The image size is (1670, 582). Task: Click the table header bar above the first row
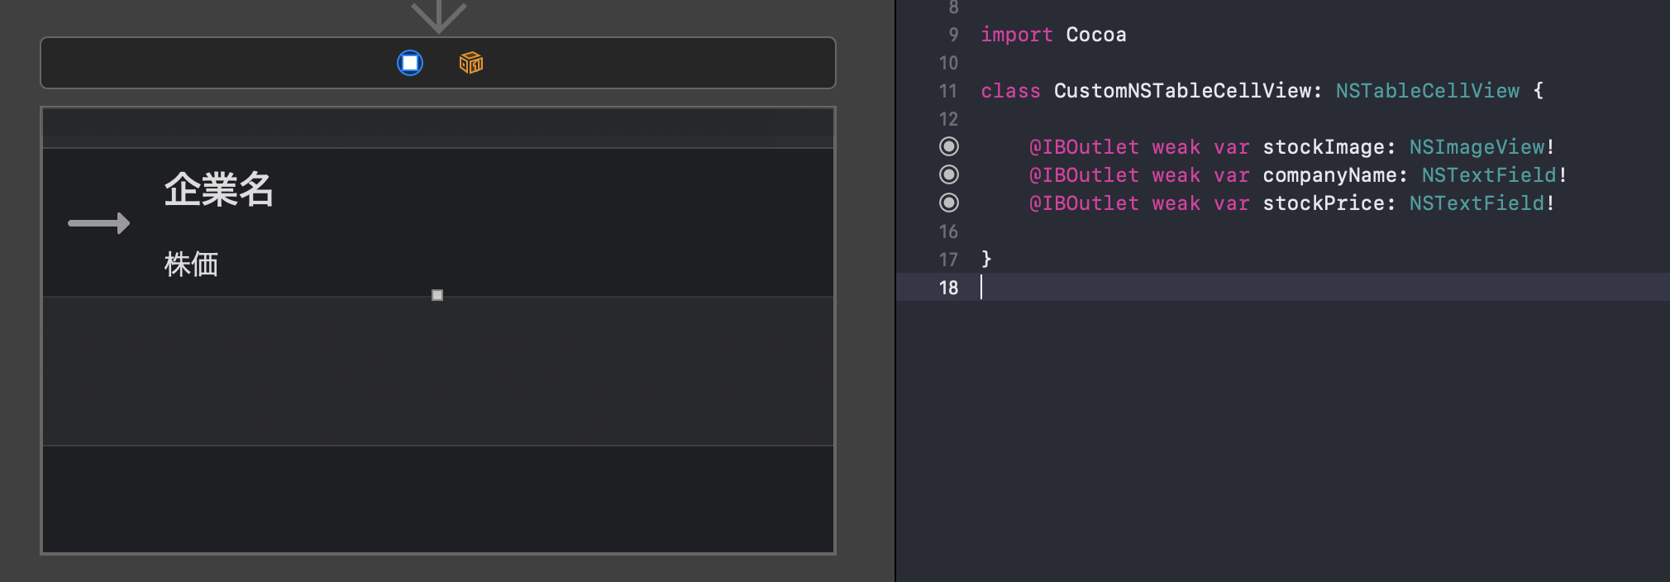[x=438, y=128]
